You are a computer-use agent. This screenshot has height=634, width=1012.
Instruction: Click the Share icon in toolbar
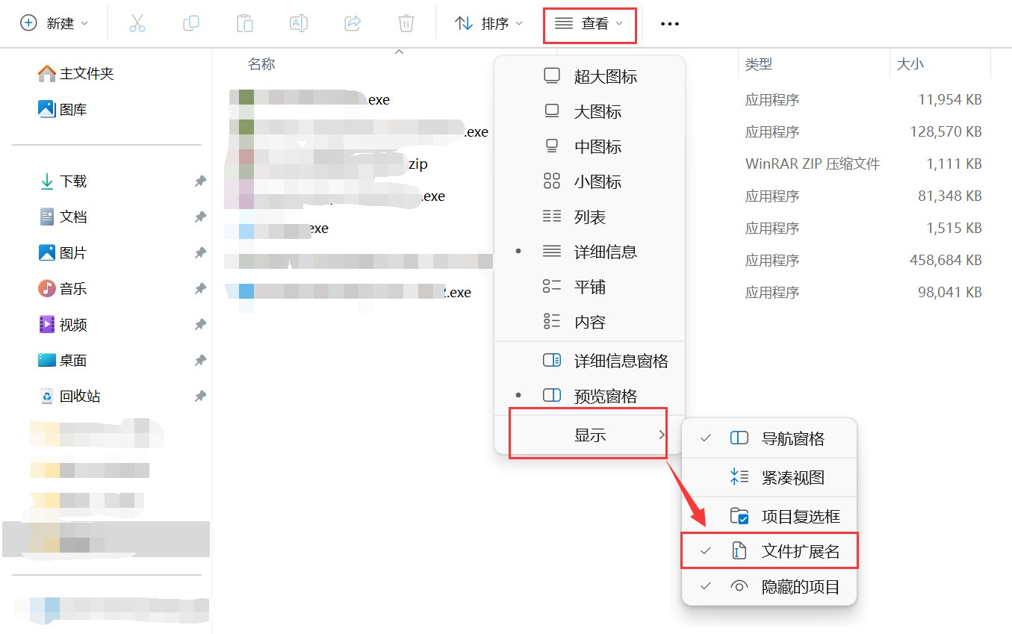(x=353, y=23)
